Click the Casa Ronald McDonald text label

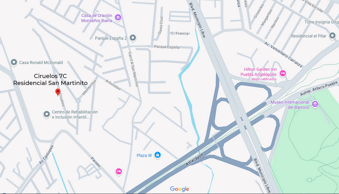(x=41, y=63)
